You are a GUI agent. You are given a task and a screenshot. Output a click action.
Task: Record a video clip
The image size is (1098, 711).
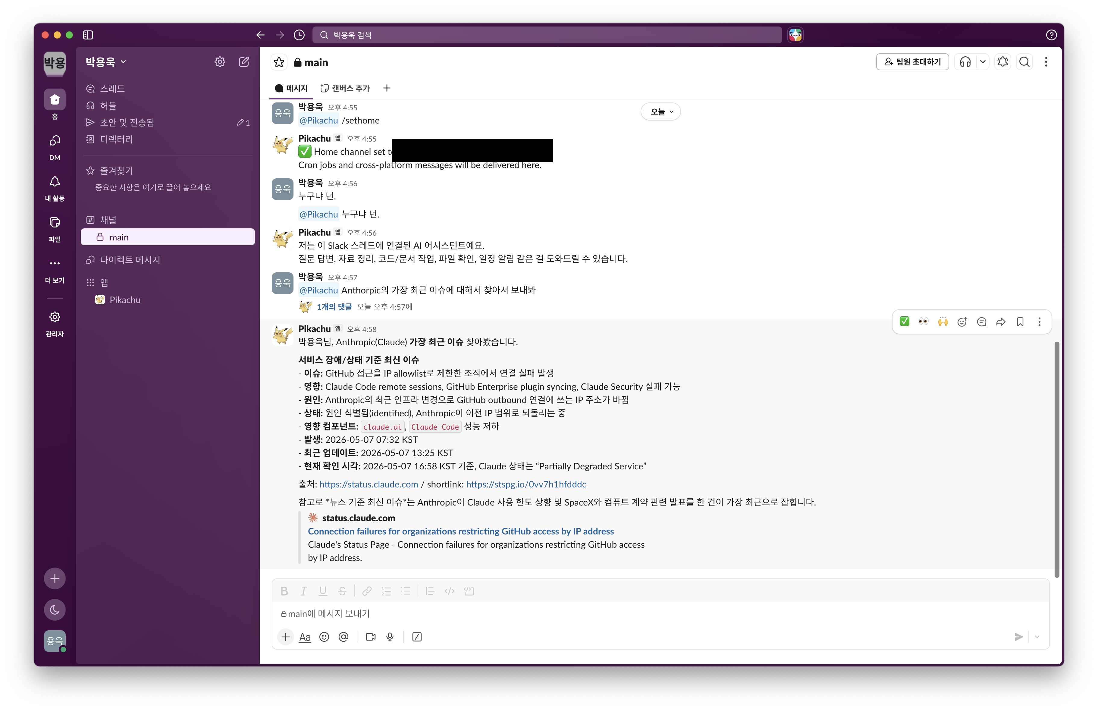pyautogui.click(x=370, y=637)
